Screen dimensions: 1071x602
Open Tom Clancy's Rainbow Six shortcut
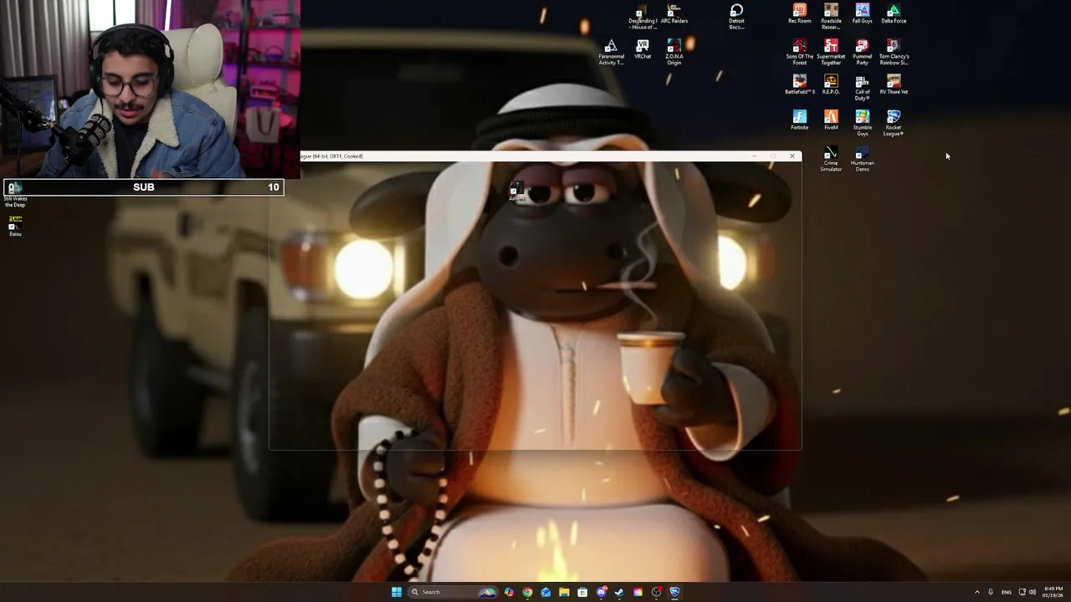(x=894, y=52)
